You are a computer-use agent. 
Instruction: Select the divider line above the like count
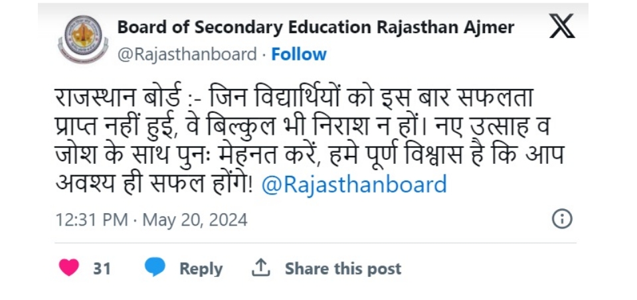(x=316, y=243)
